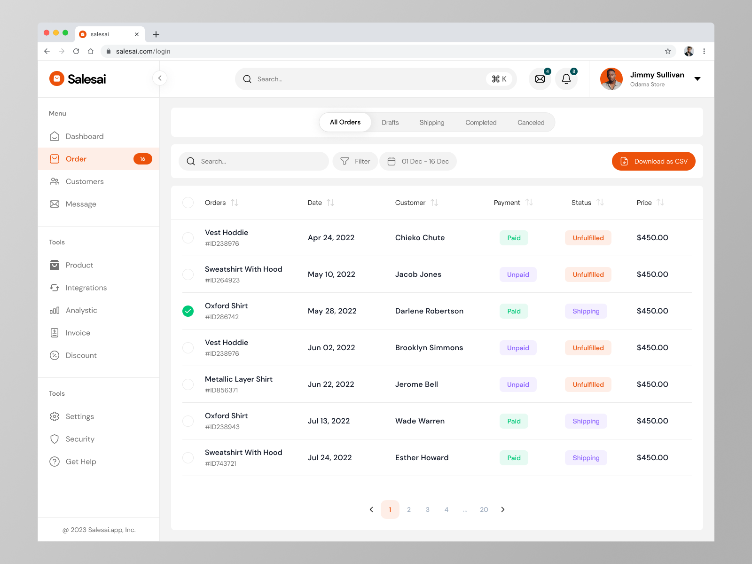Open the Drafts tab

coord(390,122)
